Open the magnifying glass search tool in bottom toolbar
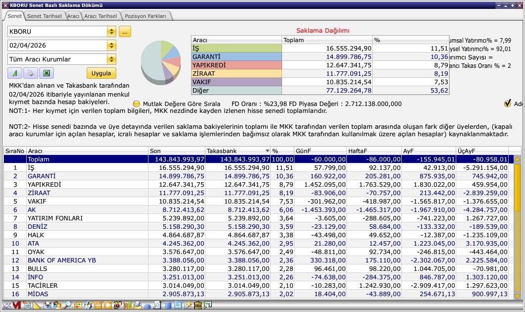Viewport: 525px width, 312px height. pyautogui.click(x=67, y=306)
